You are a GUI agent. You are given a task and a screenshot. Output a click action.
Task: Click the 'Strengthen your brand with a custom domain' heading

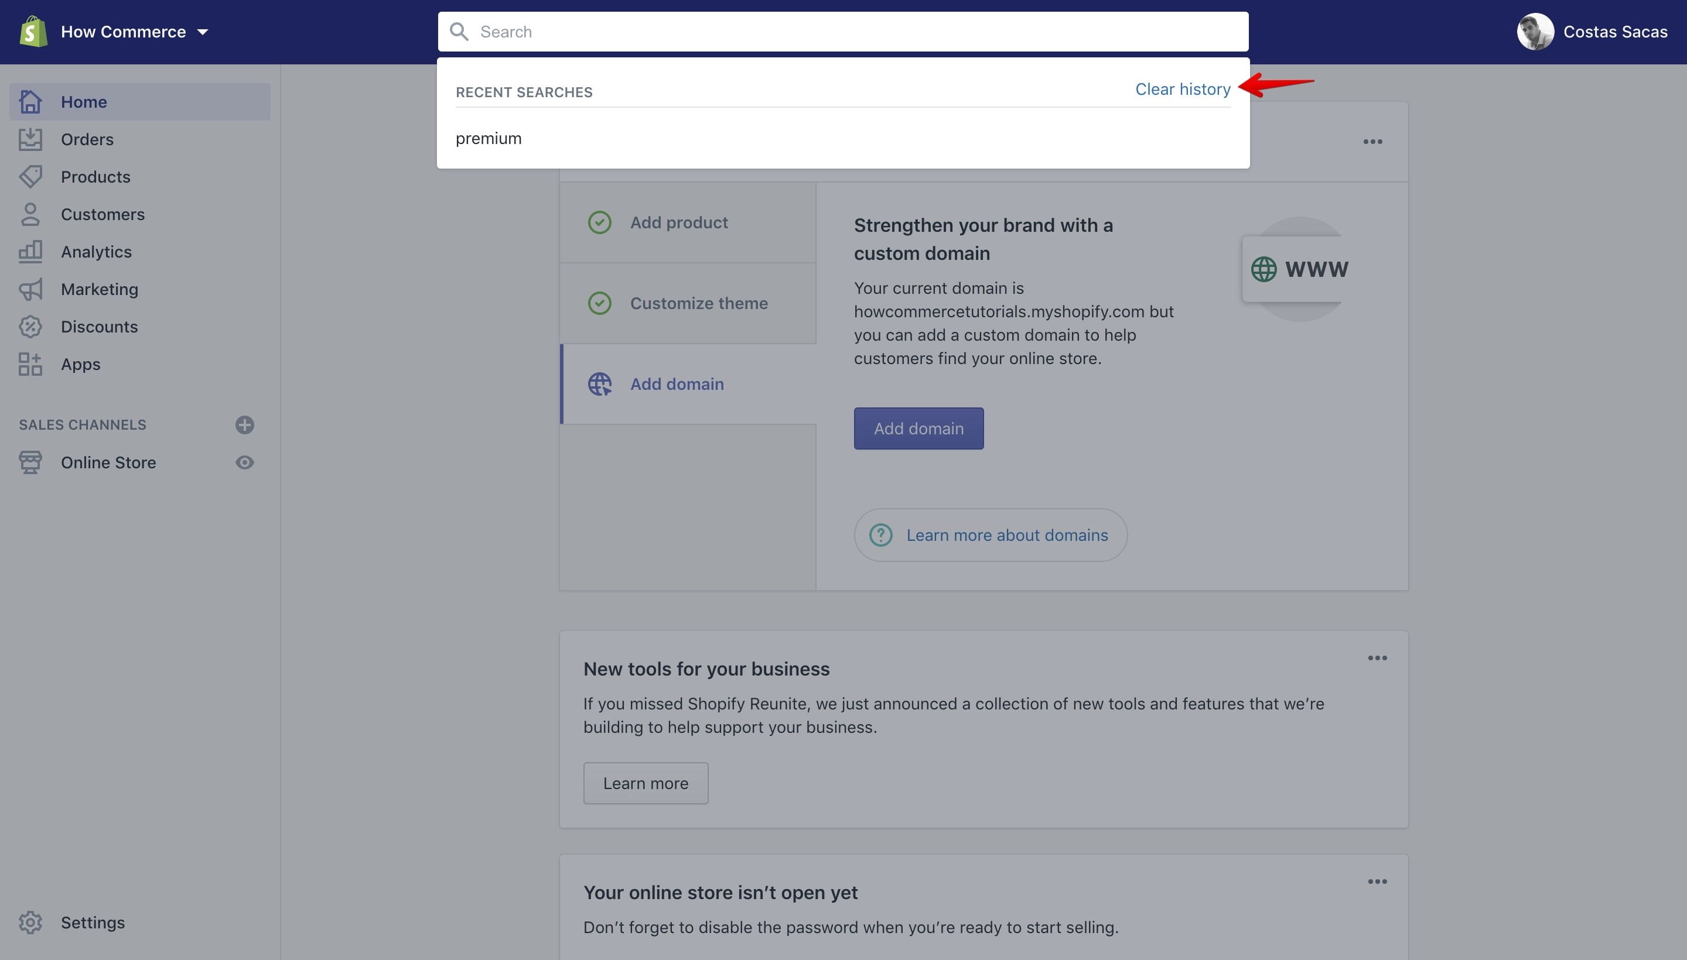click(x=983, y=239)
